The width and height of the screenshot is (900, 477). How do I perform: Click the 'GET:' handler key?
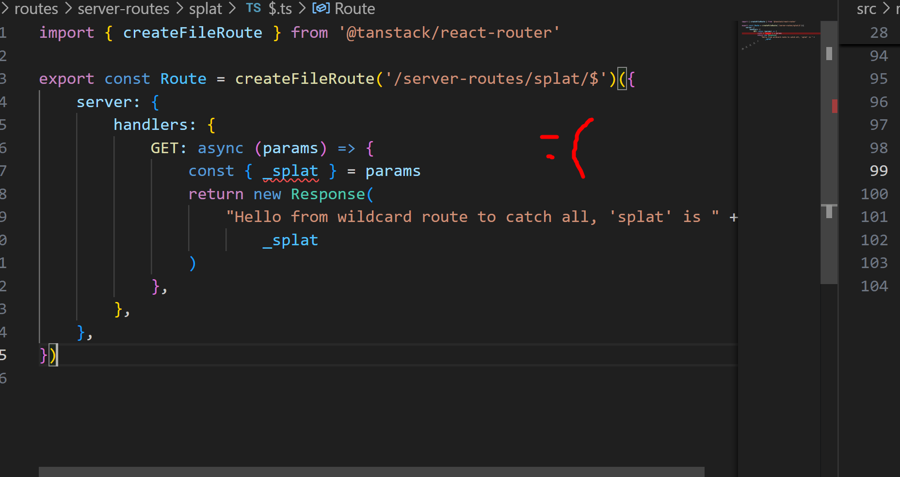[x=169, y=148]
